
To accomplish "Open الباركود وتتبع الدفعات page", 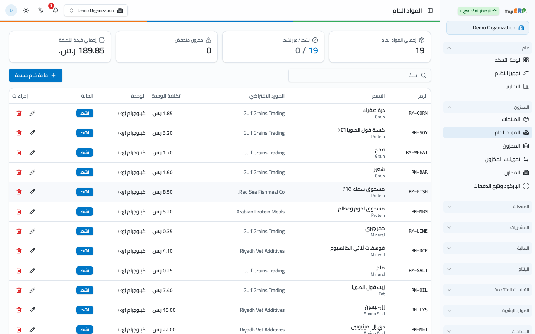I will [x=487, y=186].
